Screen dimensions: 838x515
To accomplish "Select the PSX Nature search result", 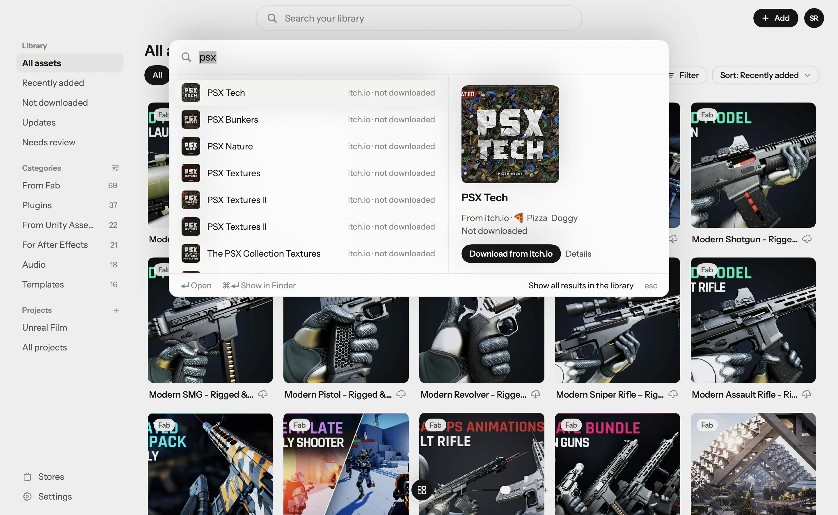I will pyautogui.click(x=308, y=147).
